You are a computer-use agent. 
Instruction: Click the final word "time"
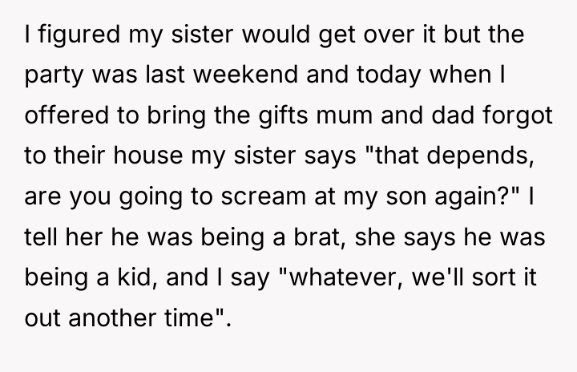189,317
